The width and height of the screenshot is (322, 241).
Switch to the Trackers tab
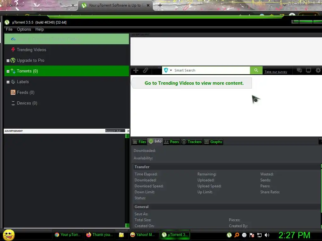click(x=192, y=142)
